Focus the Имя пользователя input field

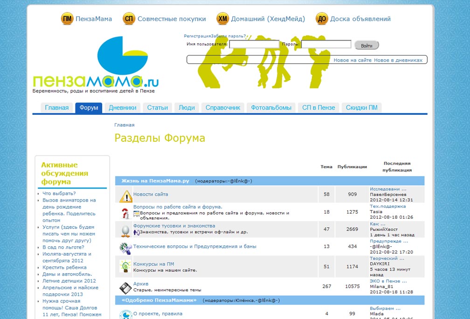coord(254,44)
